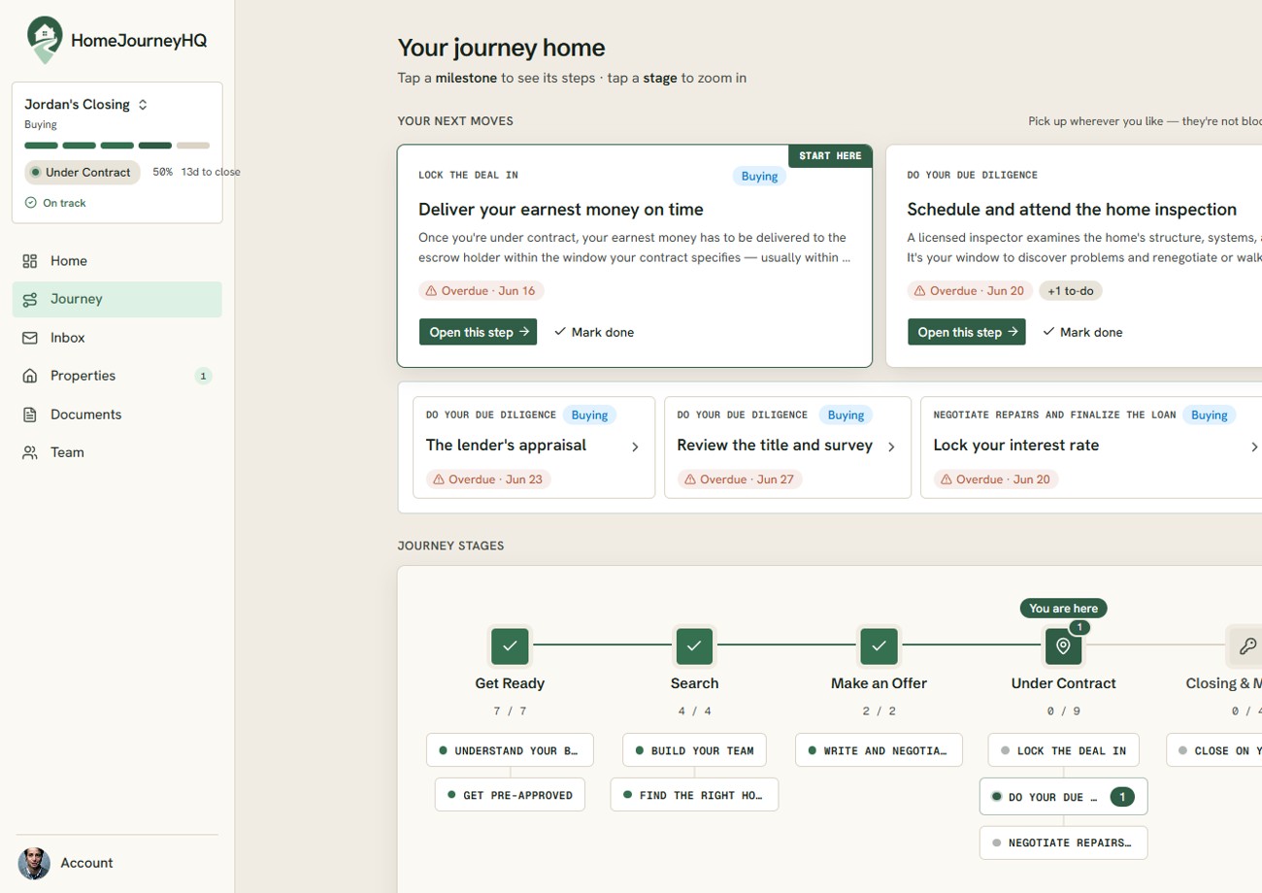Expand the Jordan's Closing switcher
Viewport: 1262px width, 893px height.
(x=143, y=105)
